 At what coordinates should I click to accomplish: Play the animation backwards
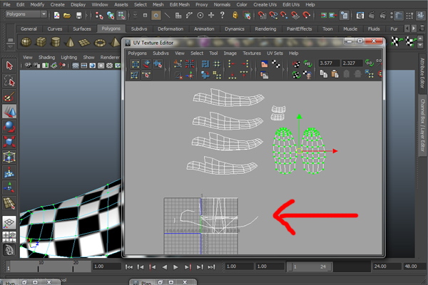coord(164,267)
